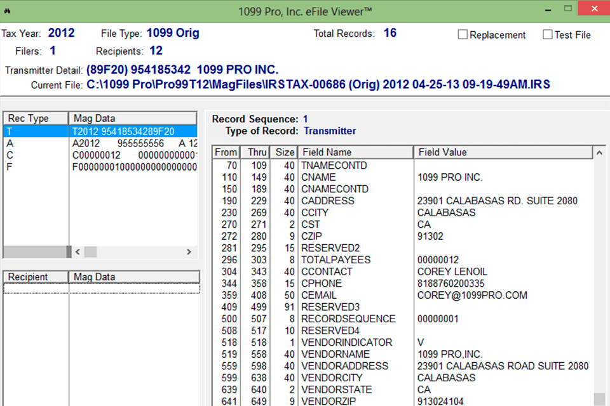Select the RECORDSEQUENCE field row
The image size is (610, 406).
click(403, 319)
